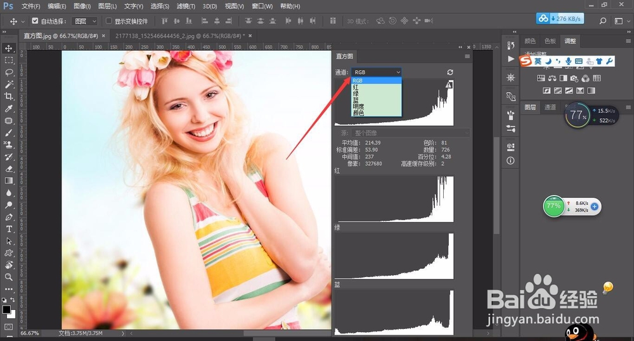Select the Blur droplet tool
This screenshot has width=634, height=341.
[x=8, y=193]
